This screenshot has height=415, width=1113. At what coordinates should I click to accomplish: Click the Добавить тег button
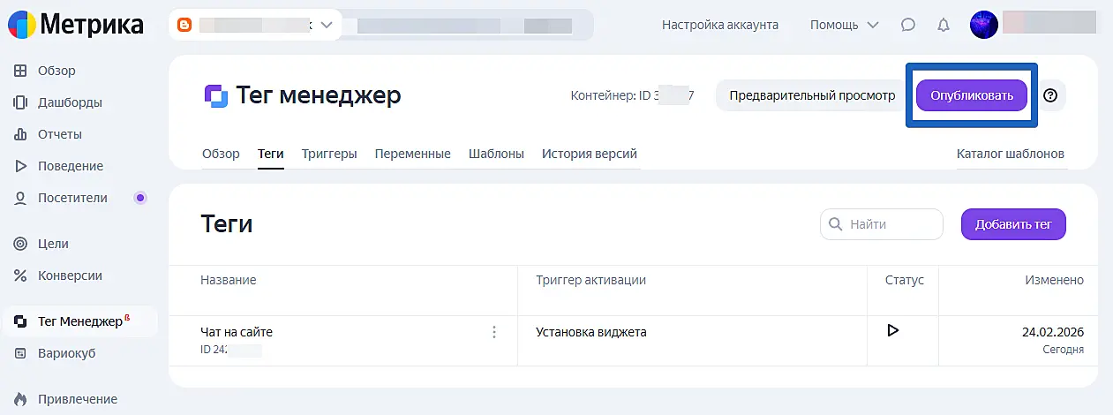point(1012,224)
